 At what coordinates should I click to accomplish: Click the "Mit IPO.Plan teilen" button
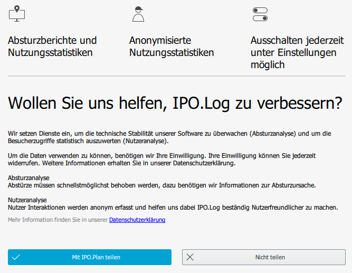tap(90, 257)
